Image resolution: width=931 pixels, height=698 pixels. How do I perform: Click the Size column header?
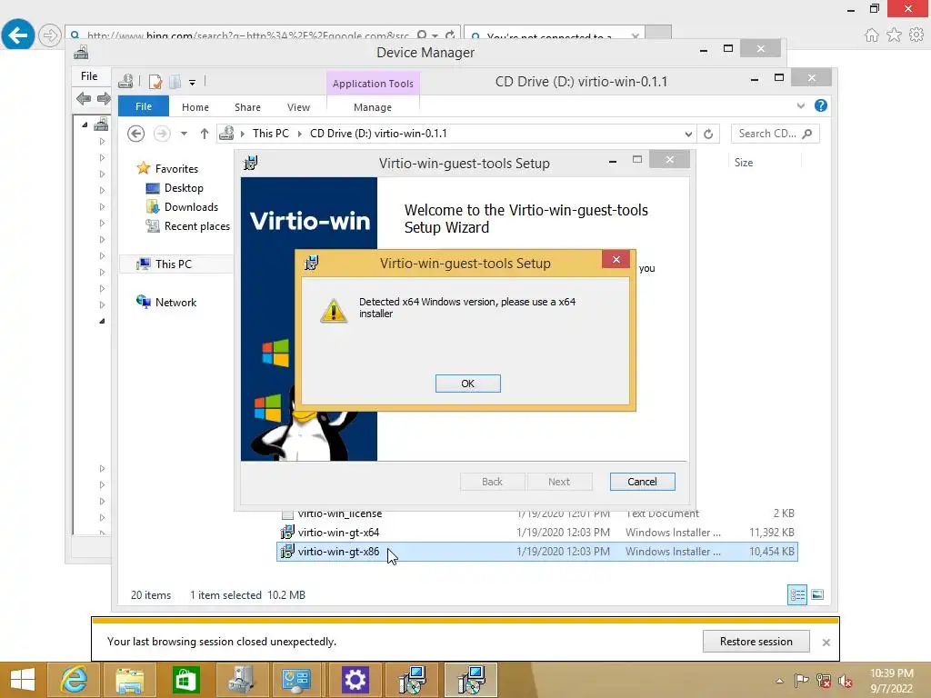744,163
